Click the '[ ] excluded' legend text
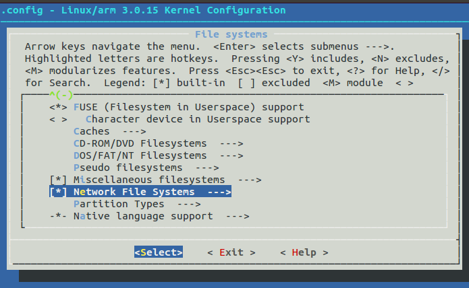The image size is (469, 288). point(274,83)
